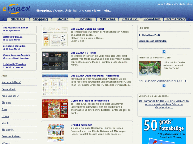Click the green pocketbike image
Image resolution: width=193 pixels, height=144 pixels.
pyautogui.click(x=149, y=68)
